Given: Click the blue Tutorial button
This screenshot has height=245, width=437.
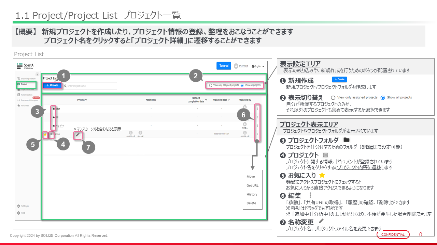Looking at the screenshot, I should 224,66.
